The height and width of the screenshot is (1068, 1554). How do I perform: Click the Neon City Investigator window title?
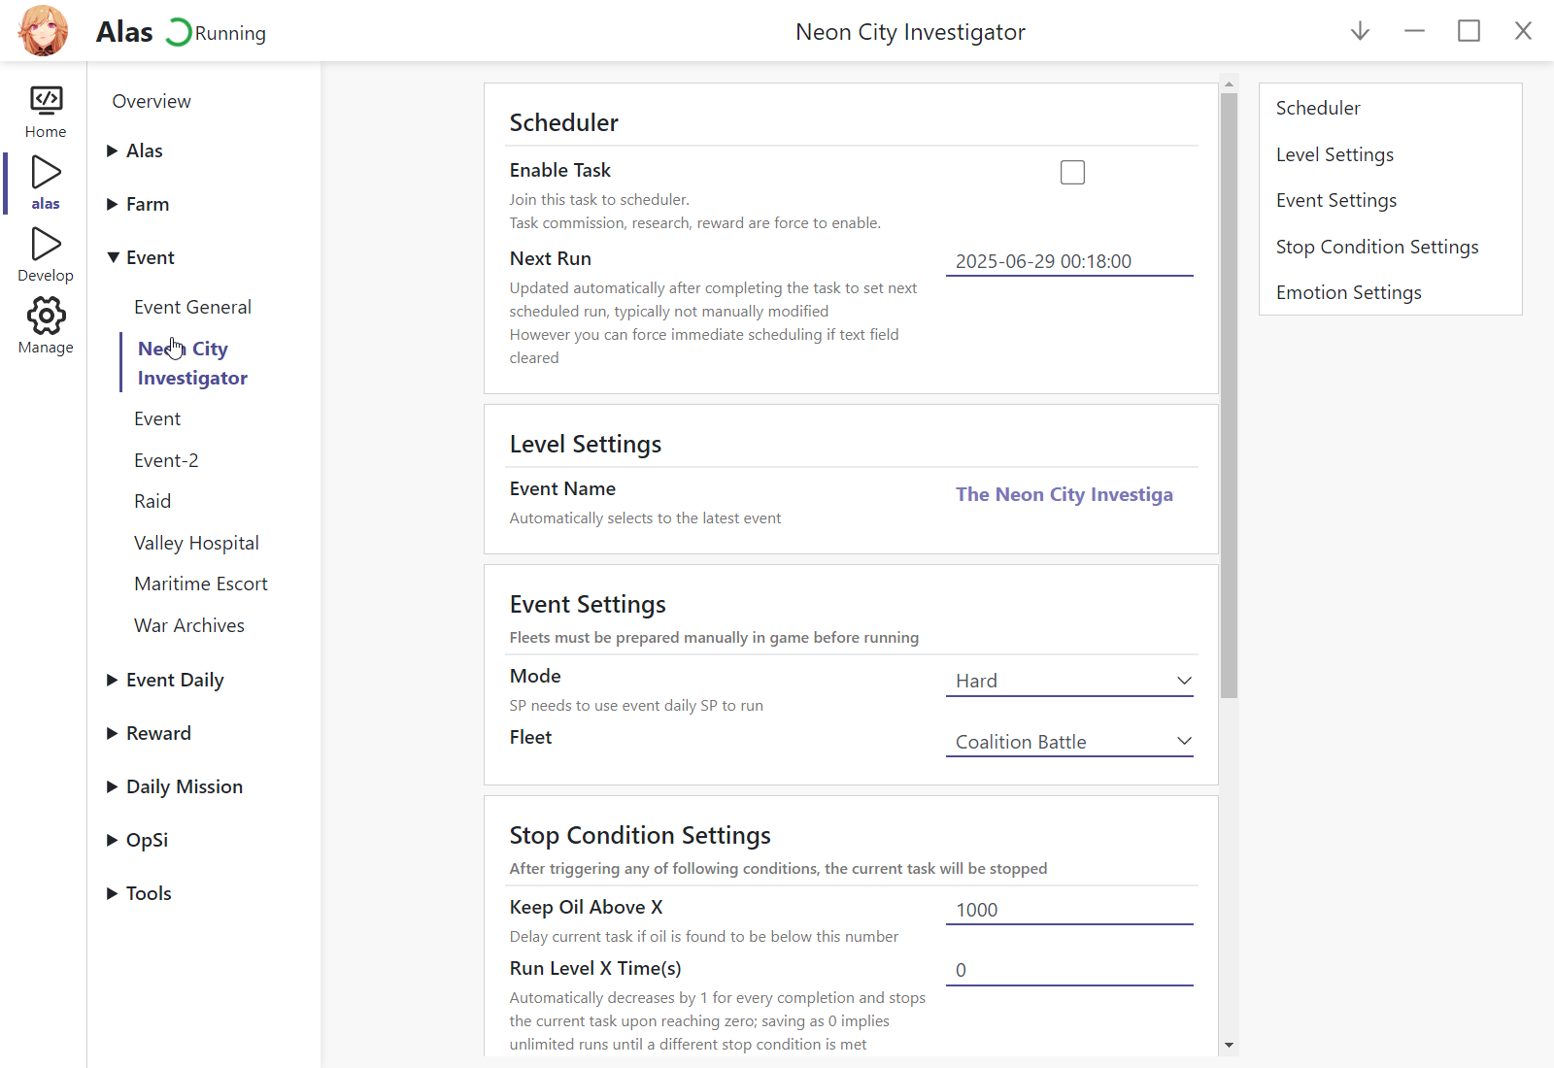(x=910, y=32)
